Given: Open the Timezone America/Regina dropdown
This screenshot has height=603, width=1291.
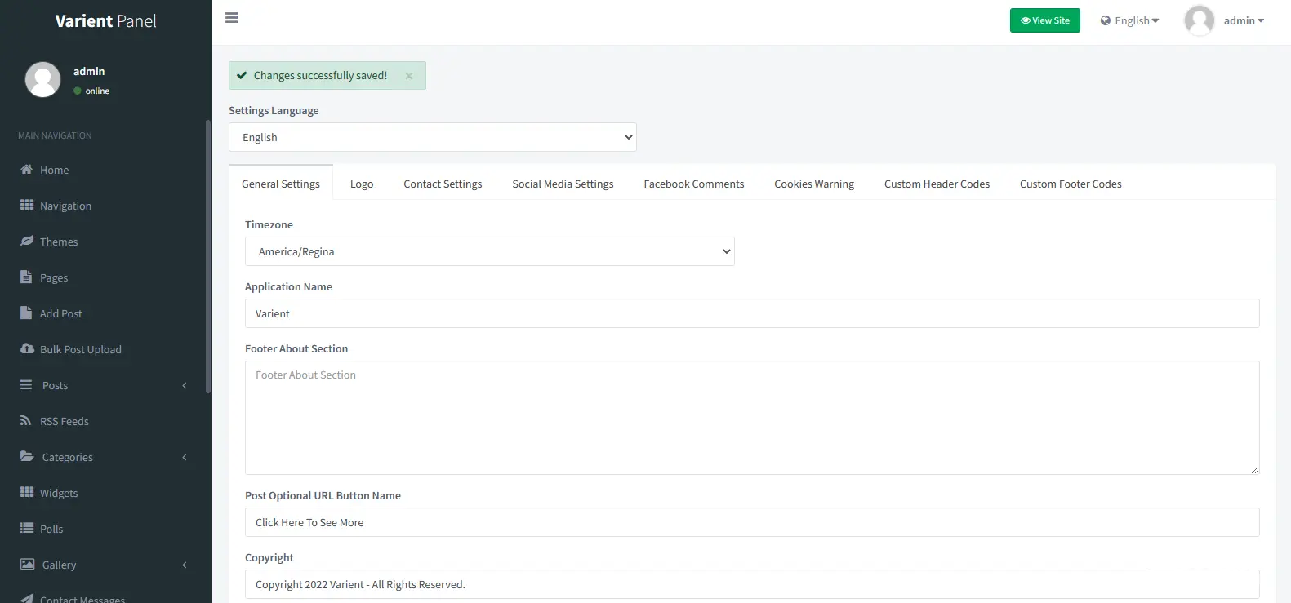Looking at the screenshot, I should [489, 251].
